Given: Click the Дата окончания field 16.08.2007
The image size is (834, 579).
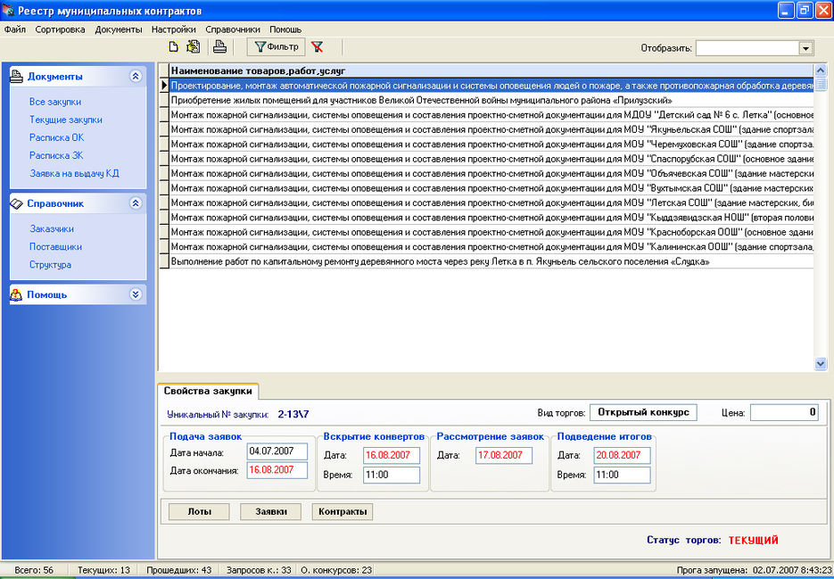Looking at the screenshot, I should click(x=277, y=470).
